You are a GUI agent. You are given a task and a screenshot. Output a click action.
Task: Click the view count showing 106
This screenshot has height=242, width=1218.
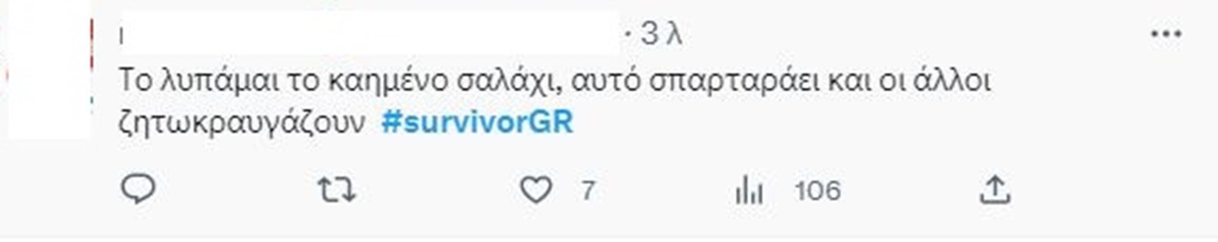(818, 190)
